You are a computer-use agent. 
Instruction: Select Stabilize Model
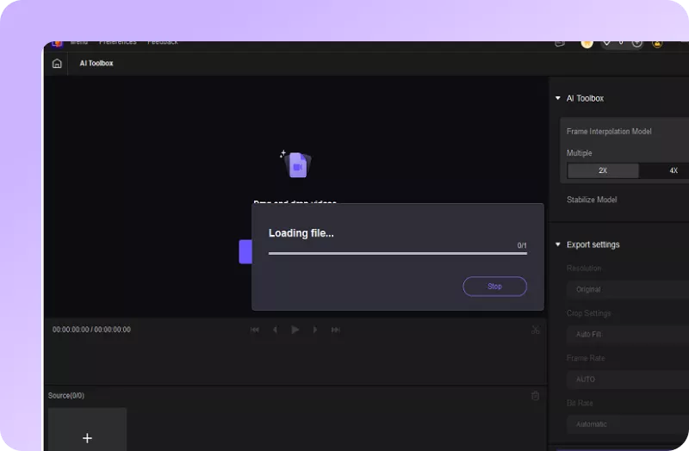click(x=592, y=200)
